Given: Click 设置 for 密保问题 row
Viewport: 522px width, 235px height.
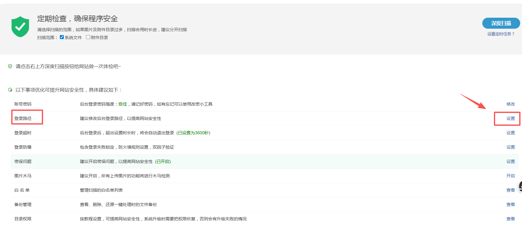Looking at the screenshot, I should (x=510, y=161).
